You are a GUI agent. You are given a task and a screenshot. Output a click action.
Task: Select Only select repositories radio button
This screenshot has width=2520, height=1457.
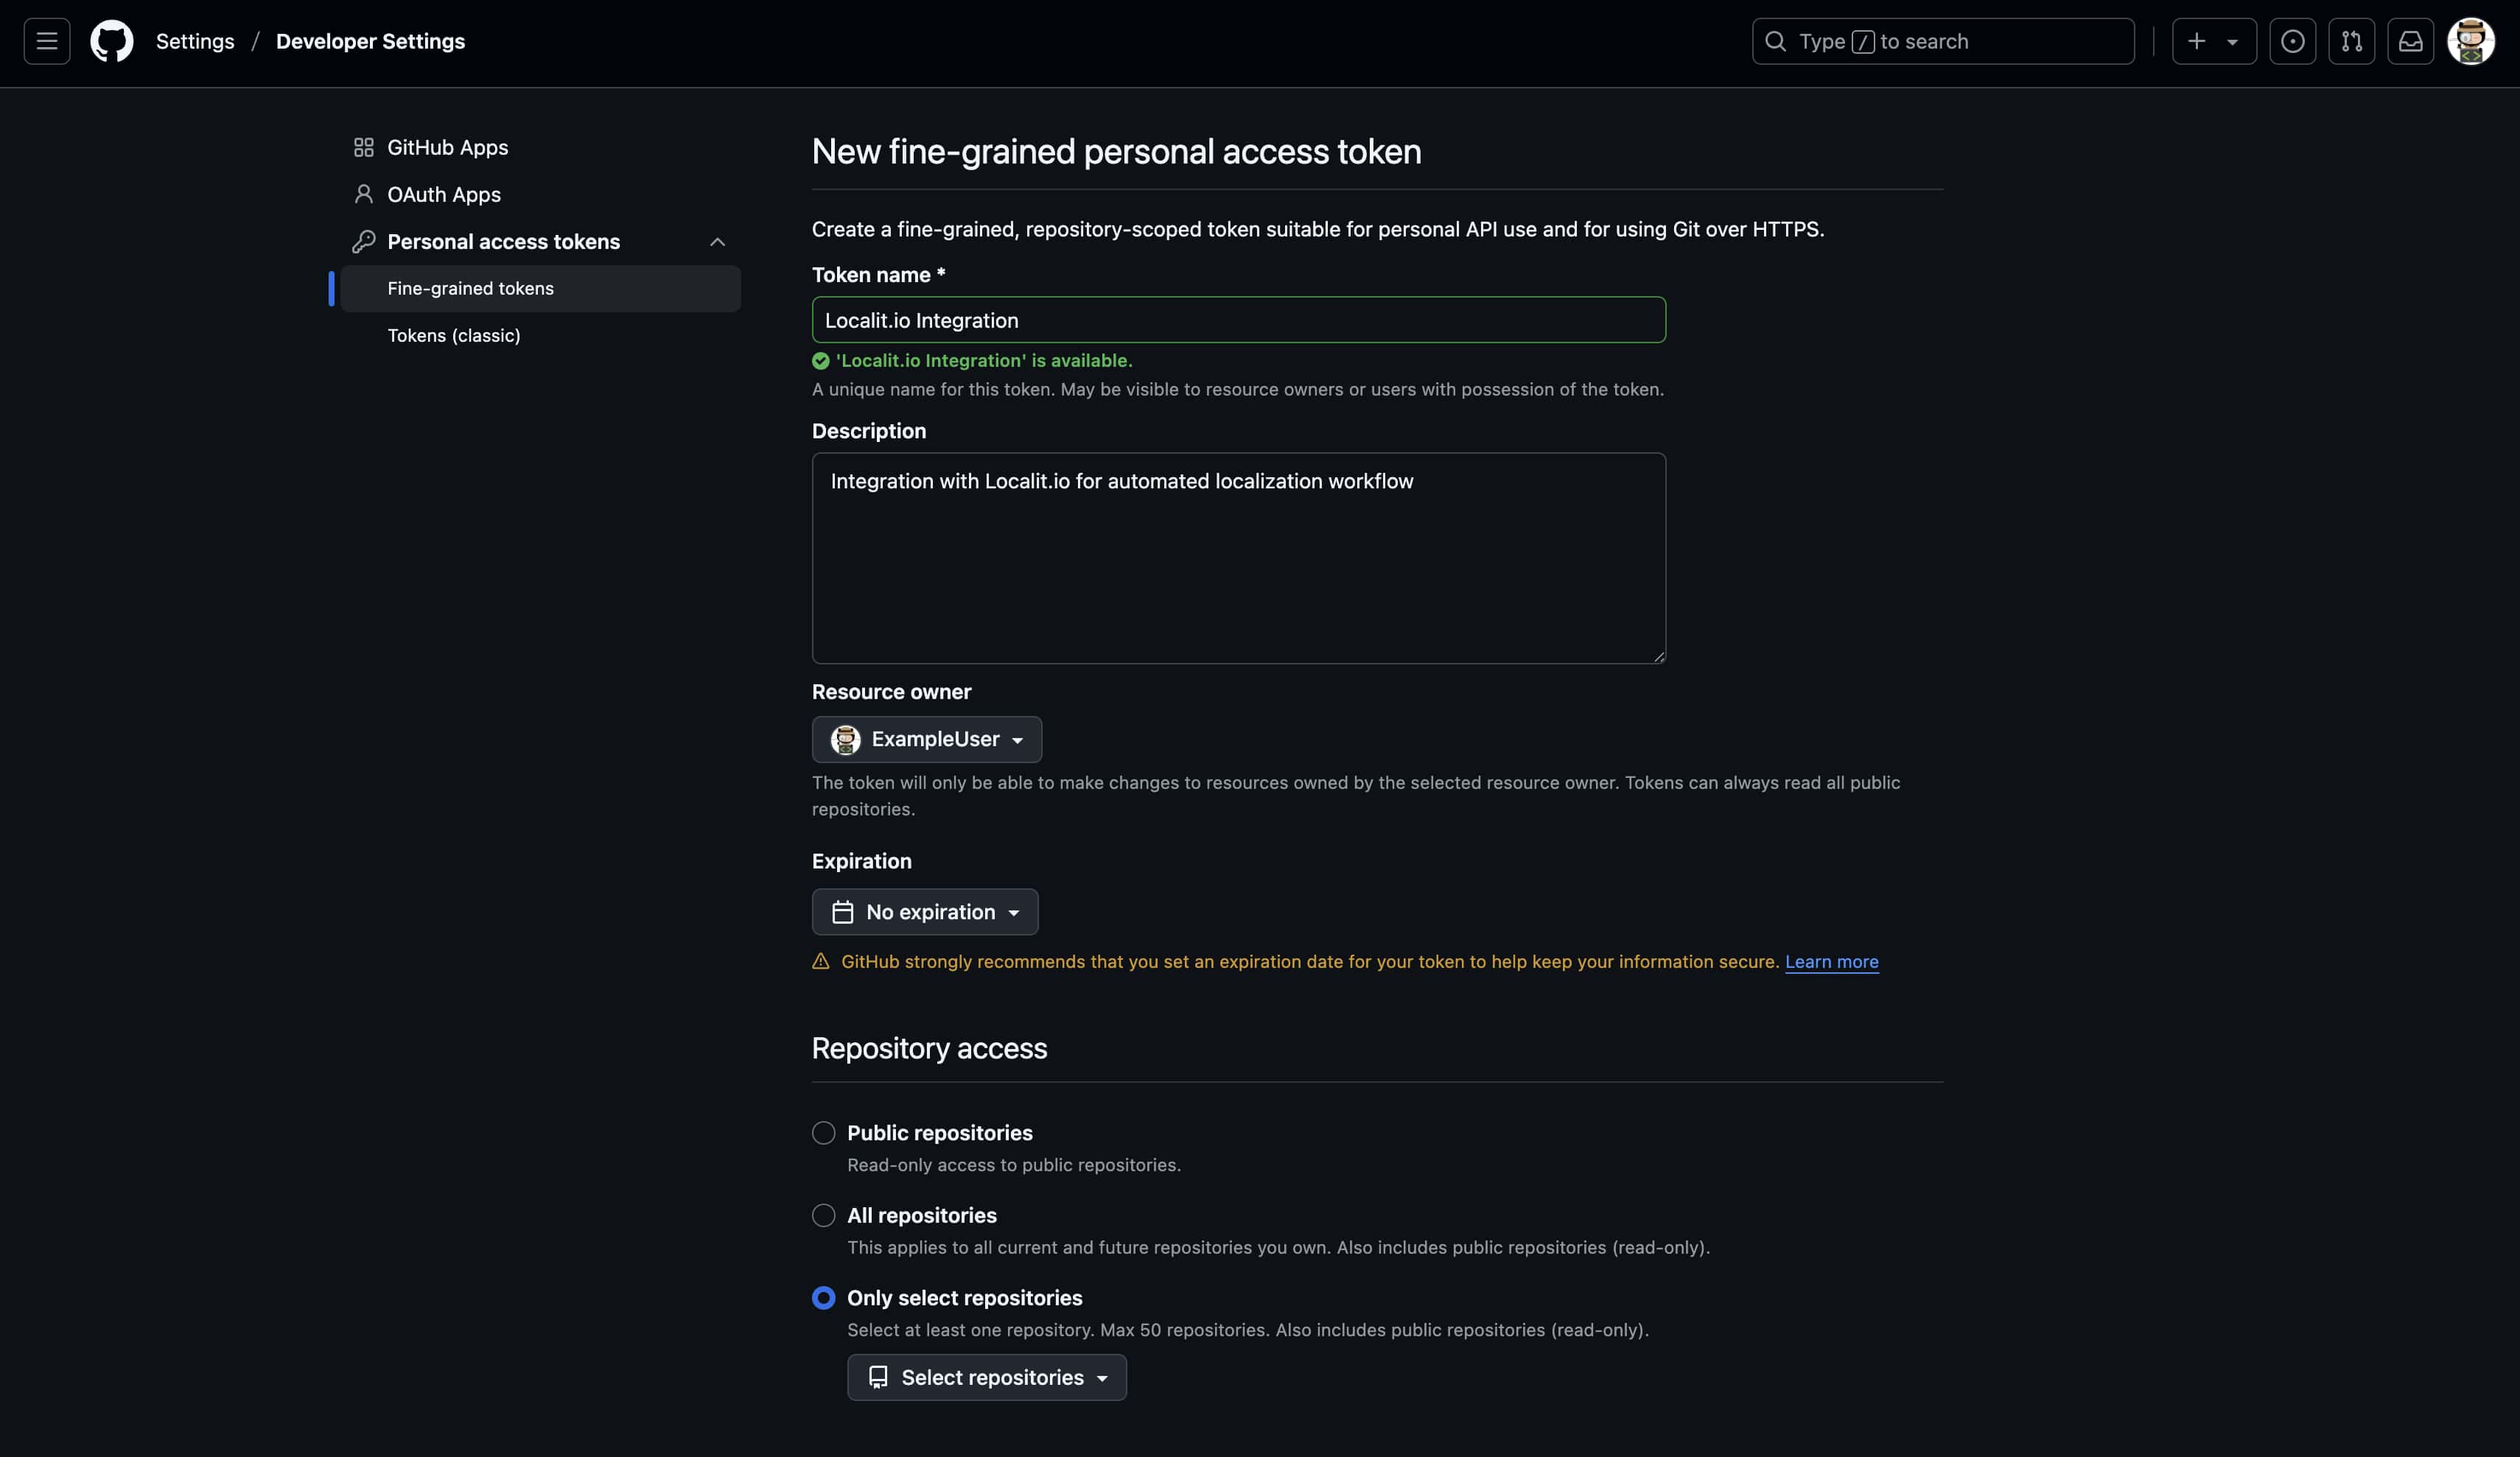click(823, 1297)
